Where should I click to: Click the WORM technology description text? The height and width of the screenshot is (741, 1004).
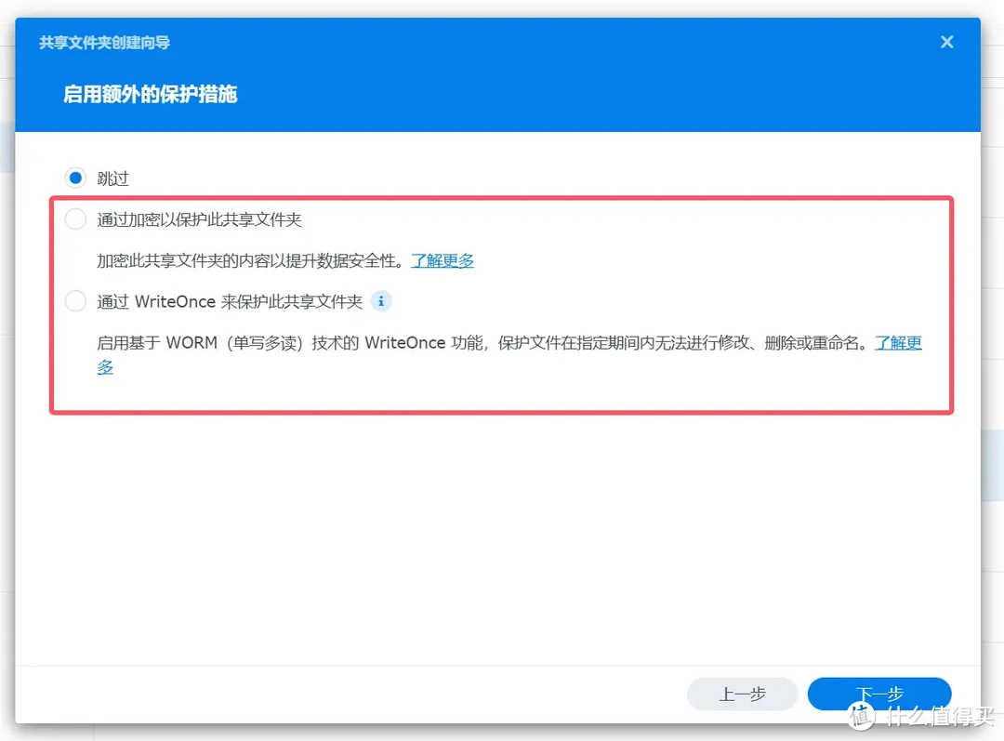[465, 342]
